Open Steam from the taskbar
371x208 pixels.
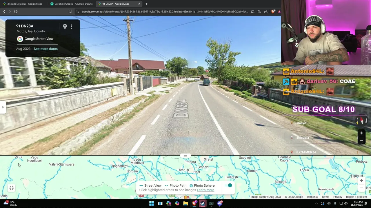click(x=202, y=203)
